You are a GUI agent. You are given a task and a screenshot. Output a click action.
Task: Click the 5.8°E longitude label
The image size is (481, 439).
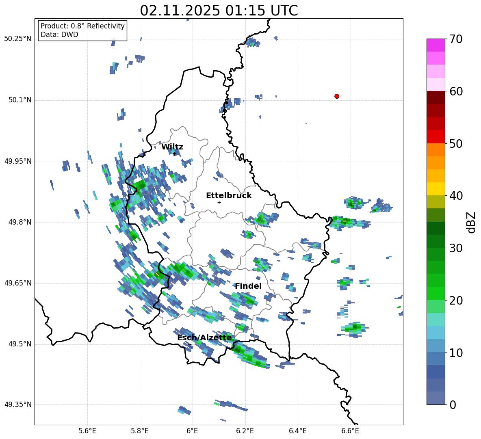click(x=140, y=431)
